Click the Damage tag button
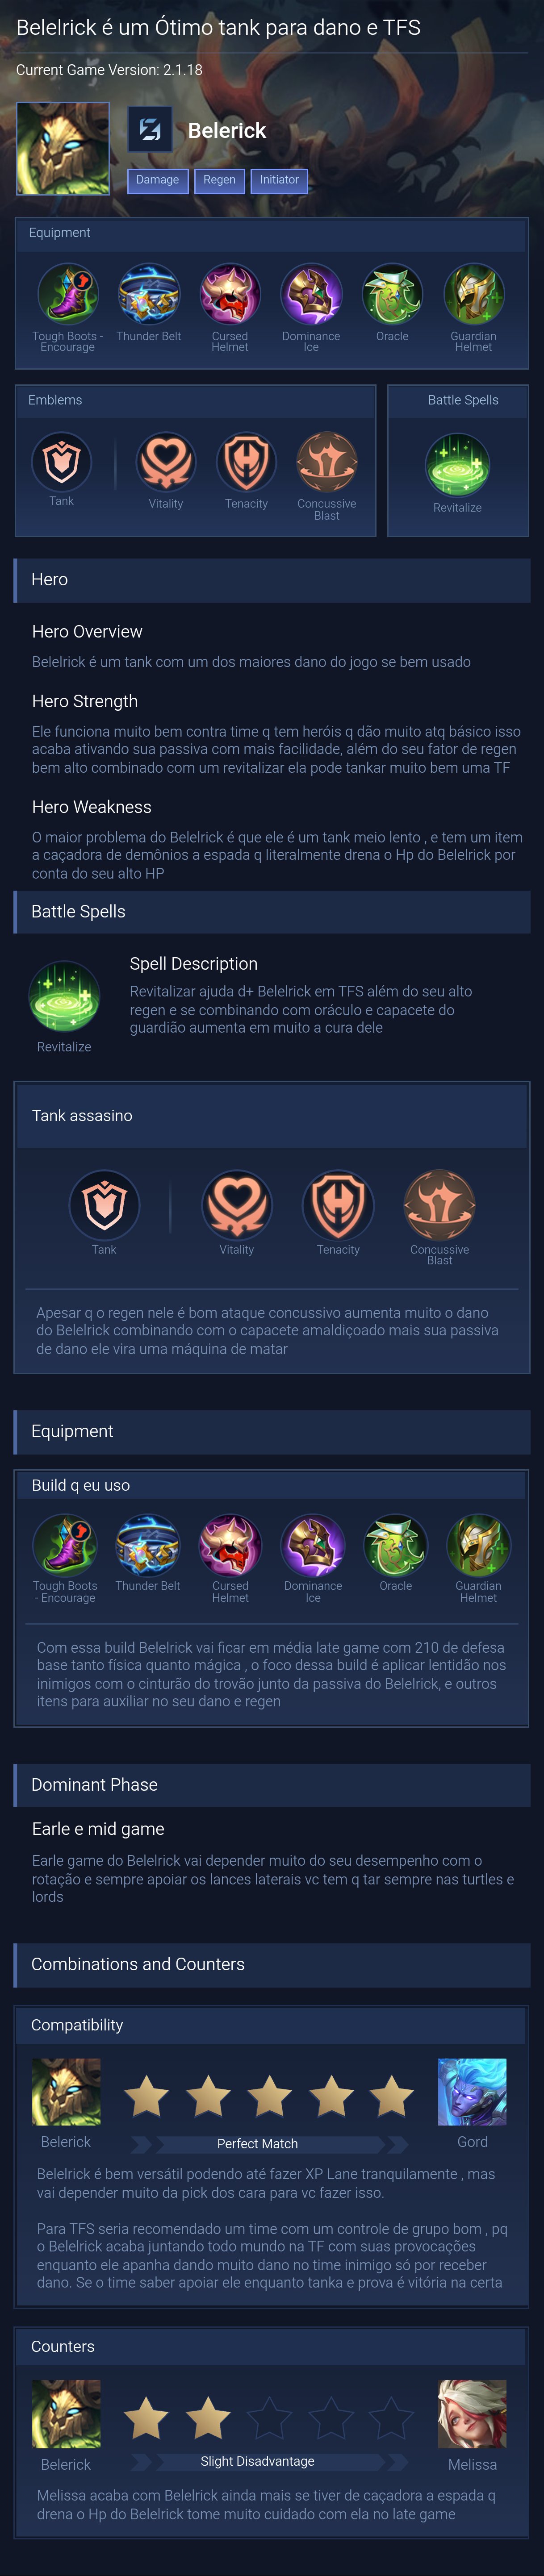The width and height of the screenshot is (544, 2576). tap(158, 180)
